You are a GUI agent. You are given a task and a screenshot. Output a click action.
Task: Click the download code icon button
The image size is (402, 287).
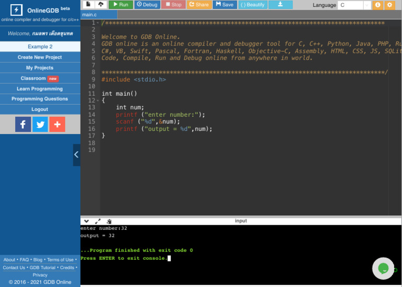tap(281, 5)
